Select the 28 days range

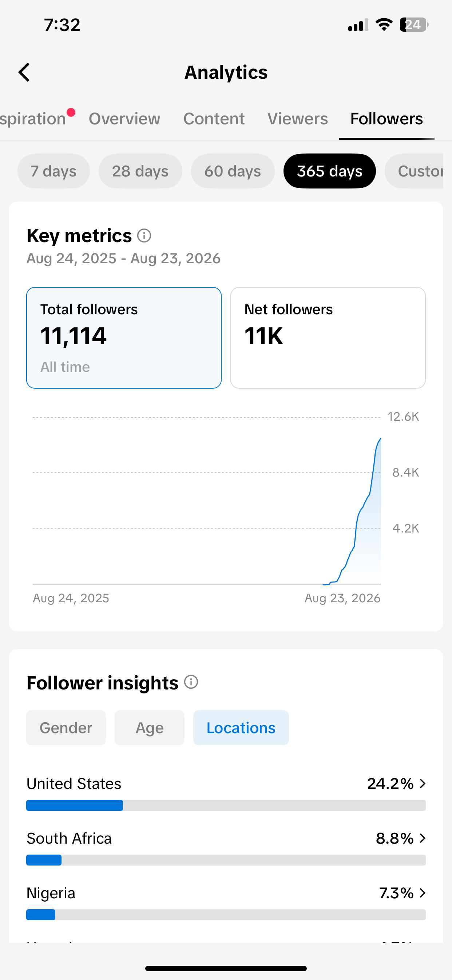point(140,171)
